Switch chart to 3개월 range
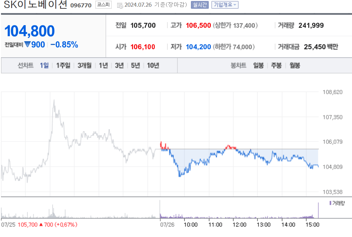This screenshot has width=352, height=237. coord(85,65)
